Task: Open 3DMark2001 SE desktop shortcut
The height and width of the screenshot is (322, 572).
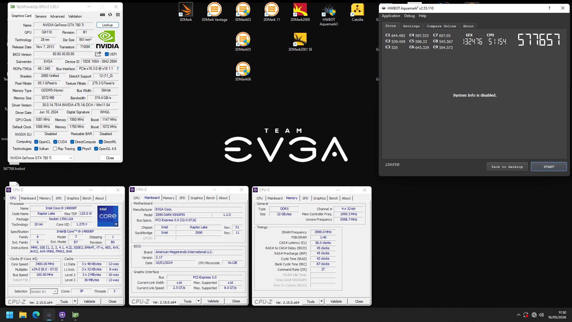Action: (x=300, y=42)
